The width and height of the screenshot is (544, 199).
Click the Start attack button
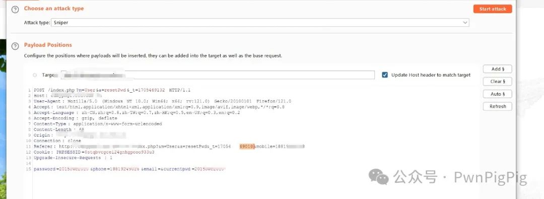coord(492,9)
